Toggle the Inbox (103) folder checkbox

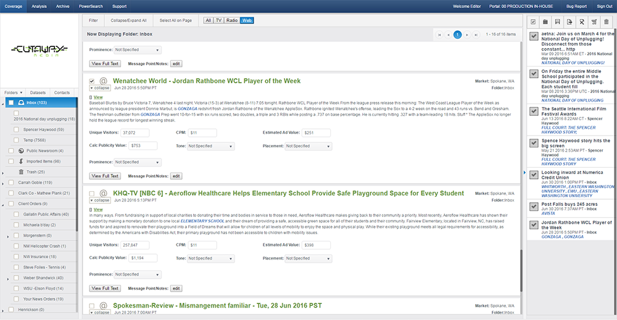11,102
